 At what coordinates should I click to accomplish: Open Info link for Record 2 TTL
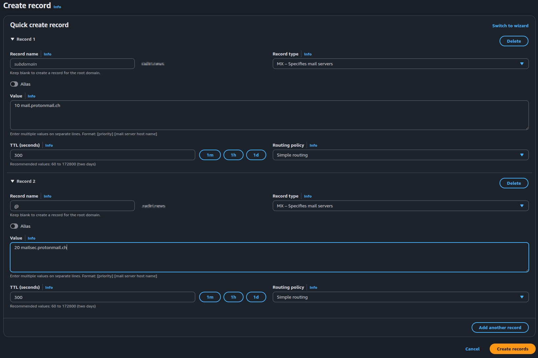49,287
